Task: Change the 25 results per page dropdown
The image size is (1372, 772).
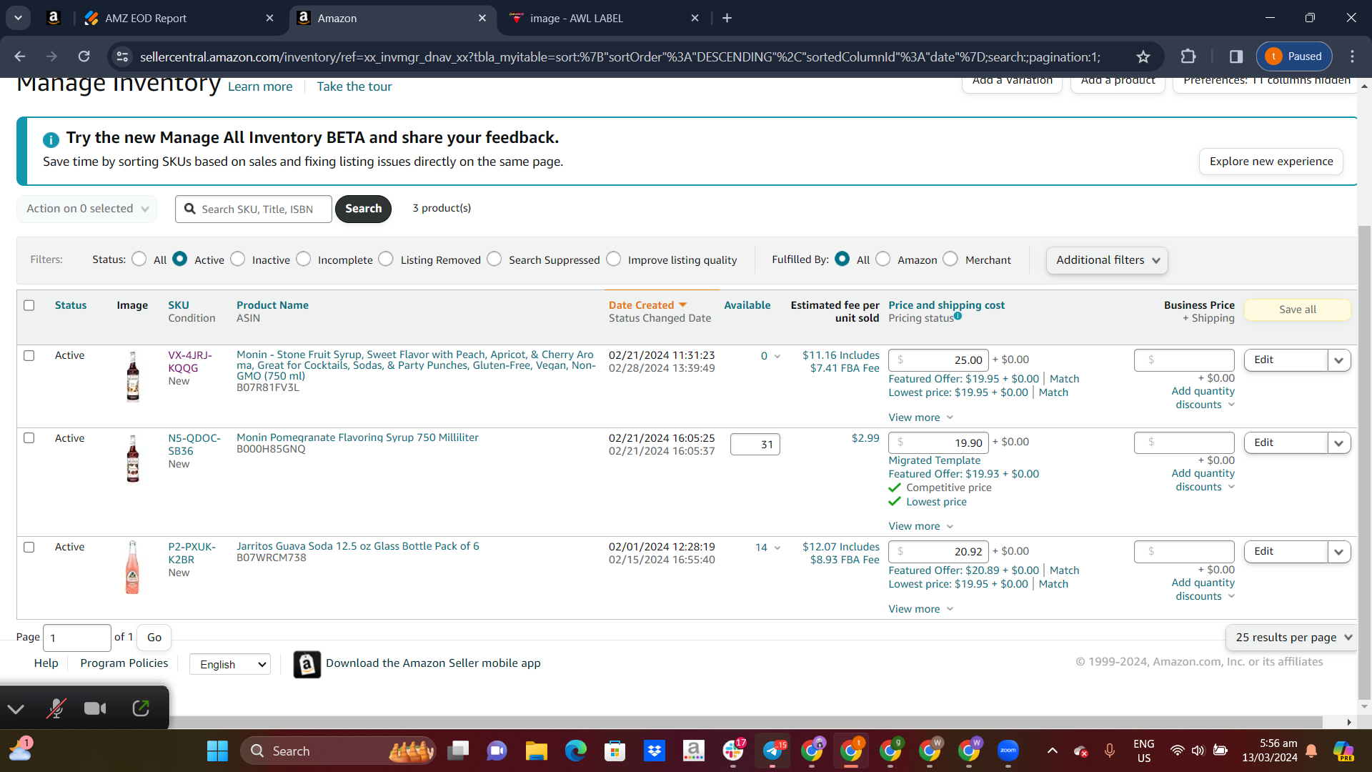Action: click(x=1292, y=637)
